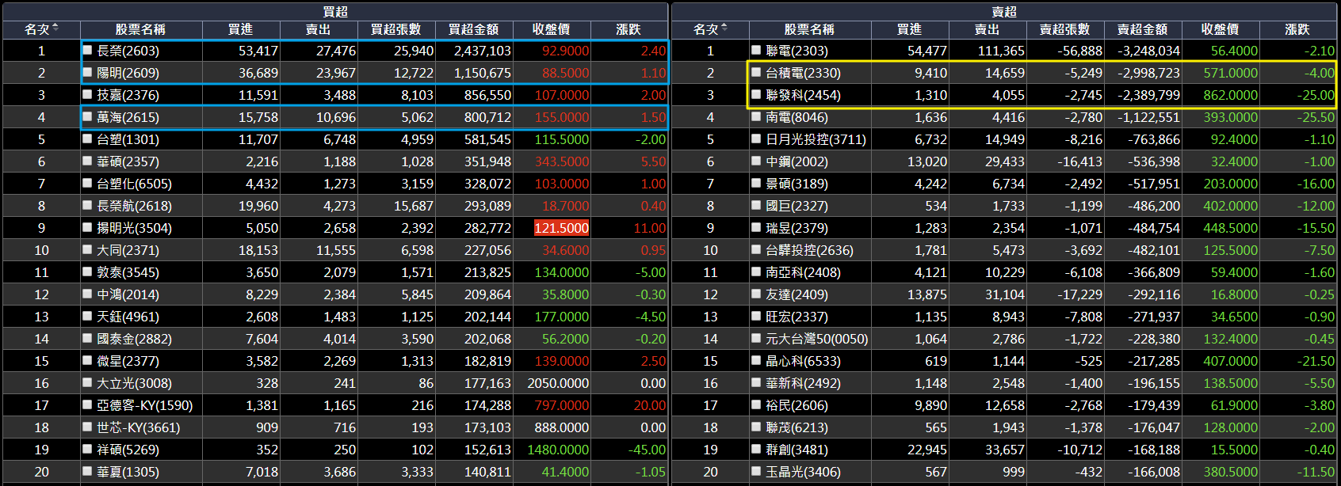Select stock name 晶心科(6533)
Image resolution: width=1341 pixels, height=486 pixels.
point(803,361)
